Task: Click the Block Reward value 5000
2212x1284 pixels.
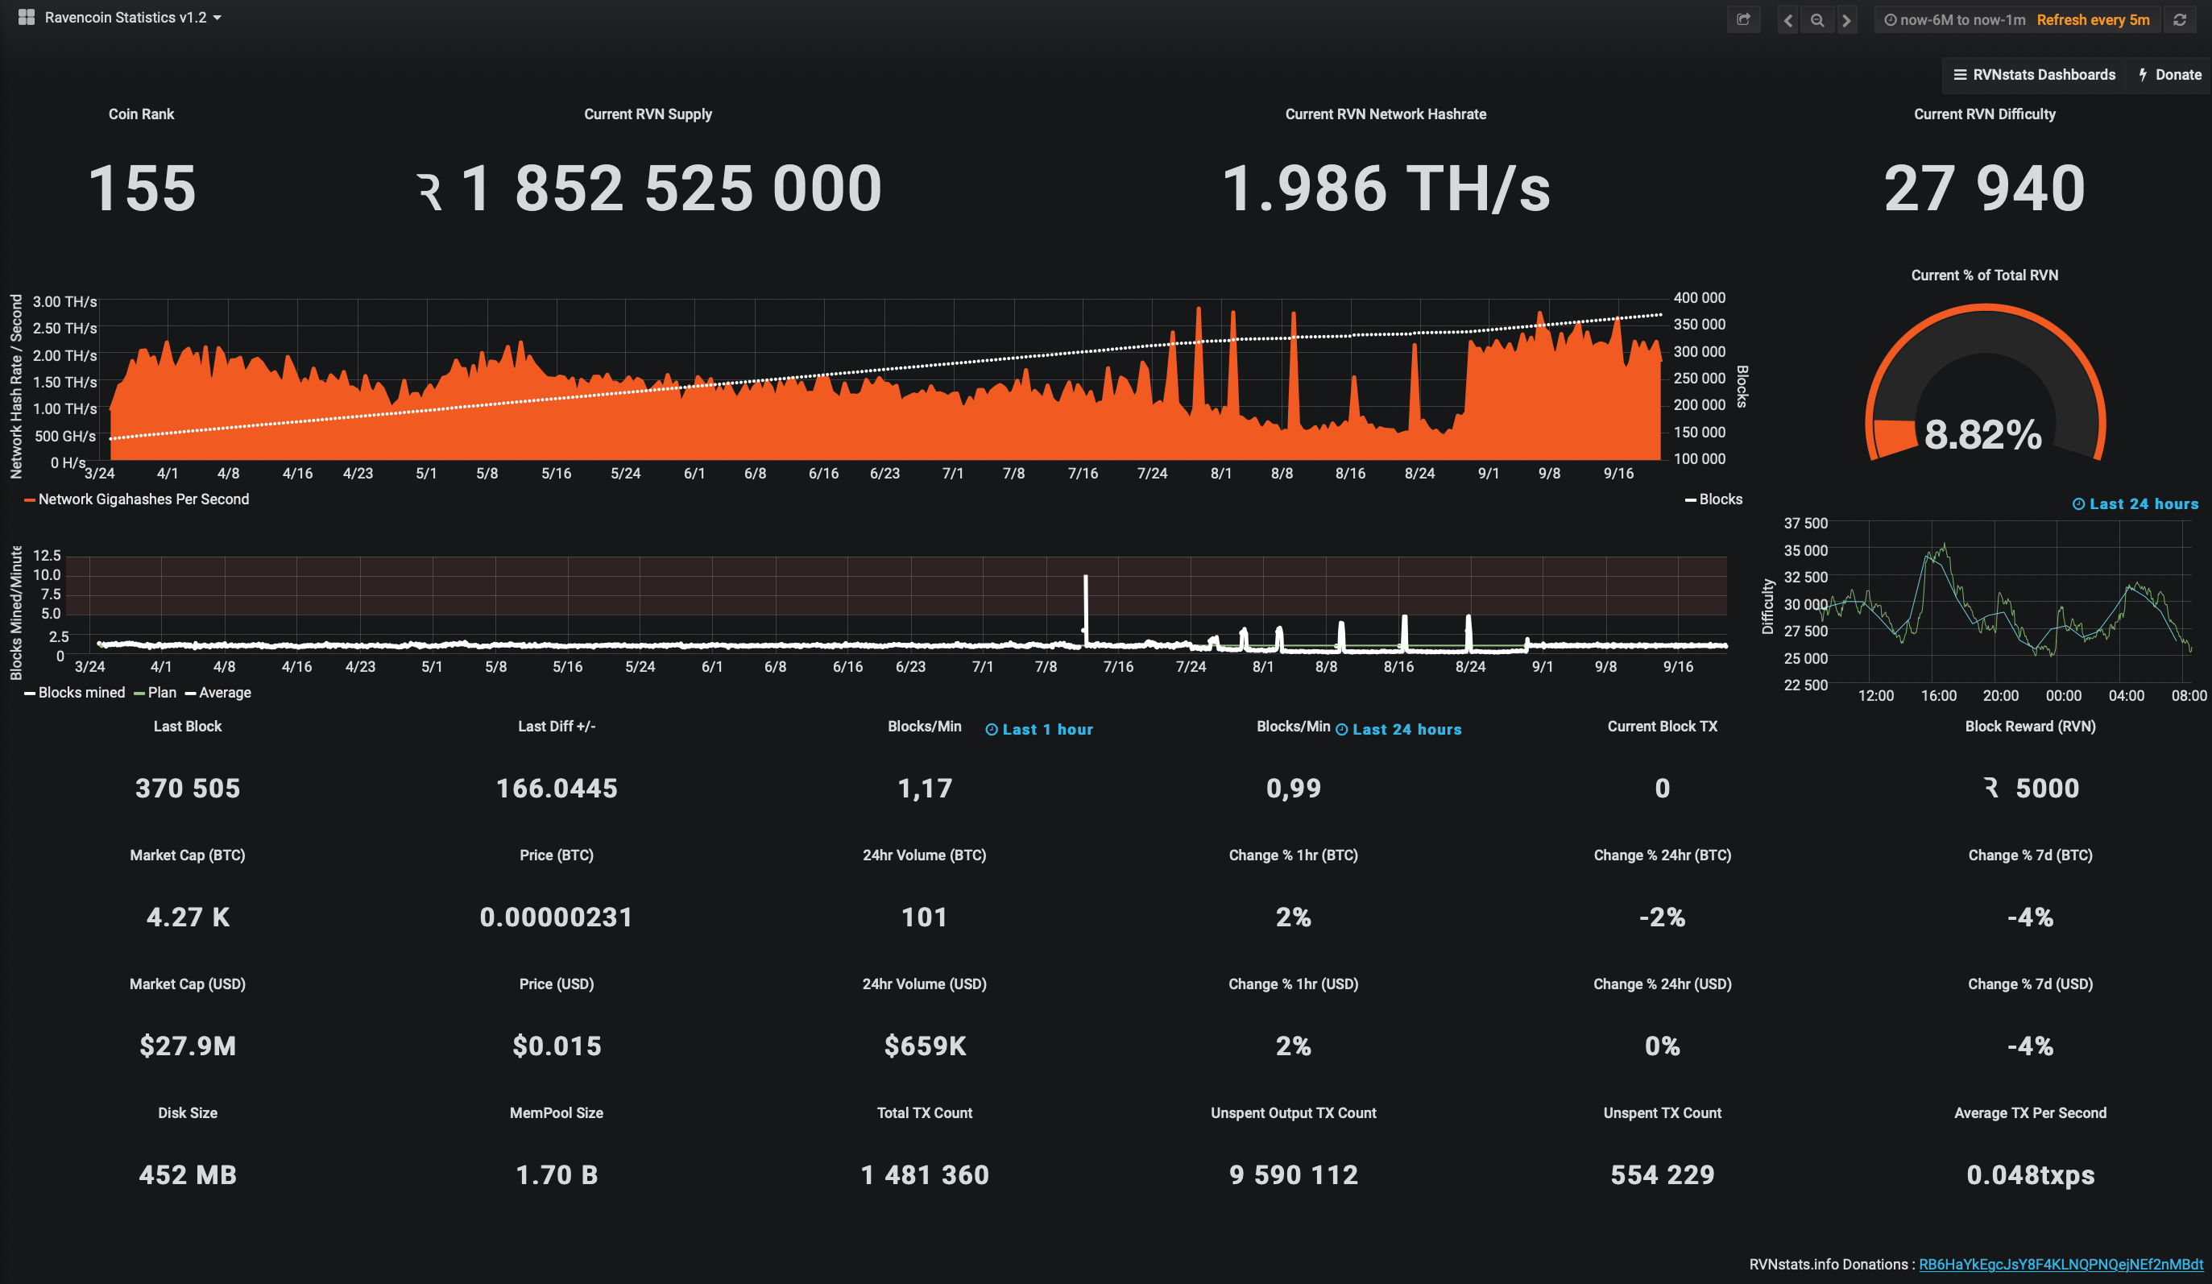Action: [x=2046, y=787]
